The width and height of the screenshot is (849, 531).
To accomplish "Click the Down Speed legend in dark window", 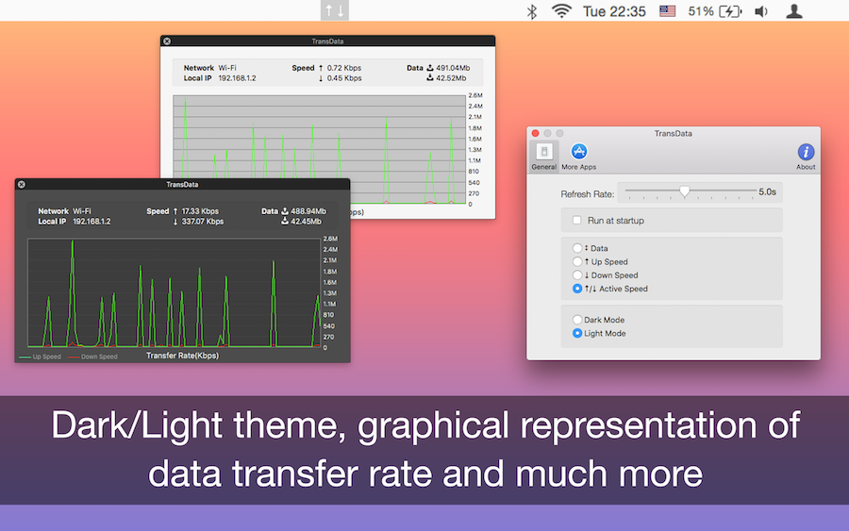I will [92, 357].
